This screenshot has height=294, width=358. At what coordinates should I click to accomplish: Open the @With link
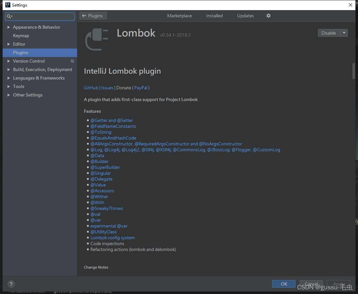(x=97, y=203)
